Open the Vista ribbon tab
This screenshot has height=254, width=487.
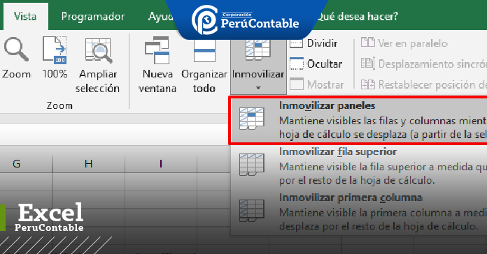tap(25, 17)
